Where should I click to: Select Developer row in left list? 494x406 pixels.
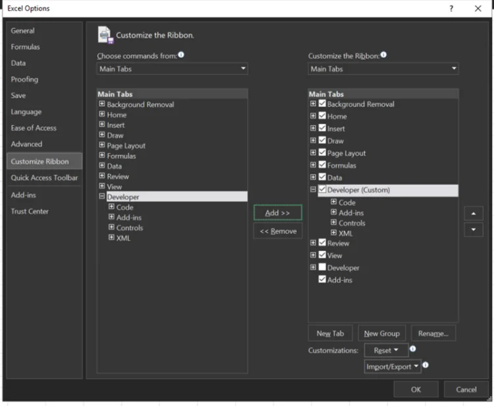[x=177, y=196]
